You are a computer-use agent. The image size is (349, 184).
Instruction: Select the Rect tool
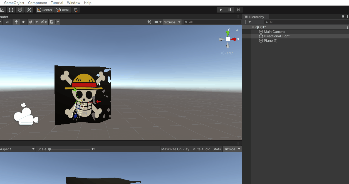click(x=11, y=10)
